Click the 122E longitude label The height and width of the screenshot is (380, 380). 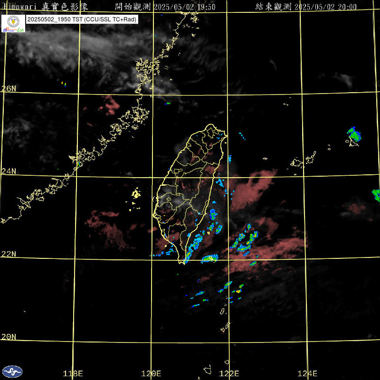229,373
